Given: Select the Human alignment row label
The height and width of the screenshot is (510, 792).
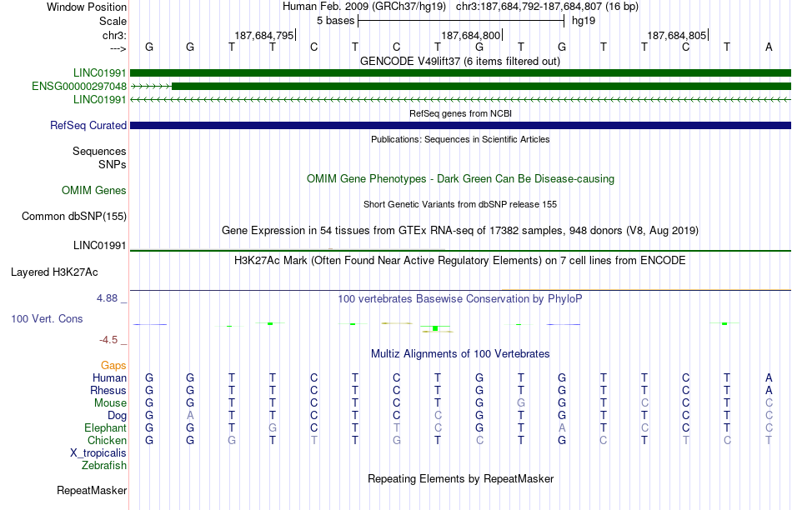Looking at the screenshot, I should click(109, 378).
